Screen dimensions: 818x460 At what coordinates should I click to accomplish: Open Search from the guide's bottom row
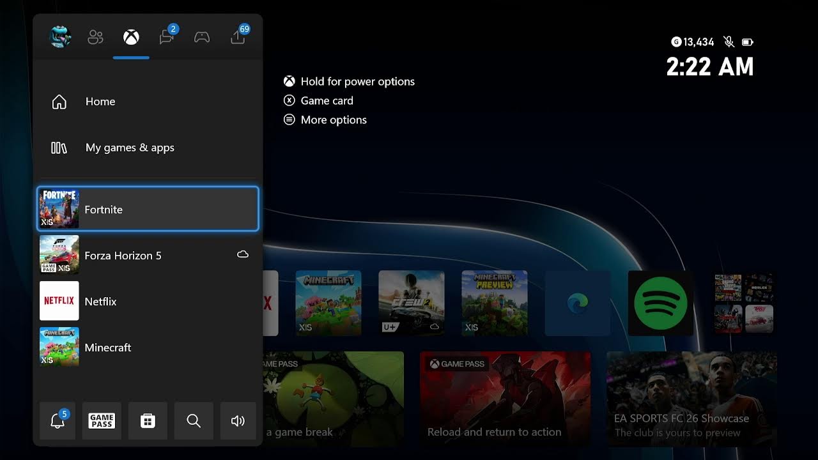[x=194, y=420]
